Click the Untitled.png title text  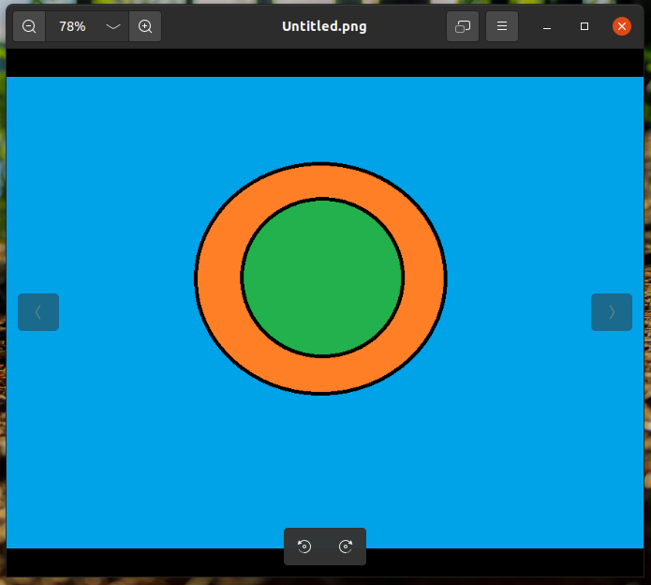(x=324, y=26)
